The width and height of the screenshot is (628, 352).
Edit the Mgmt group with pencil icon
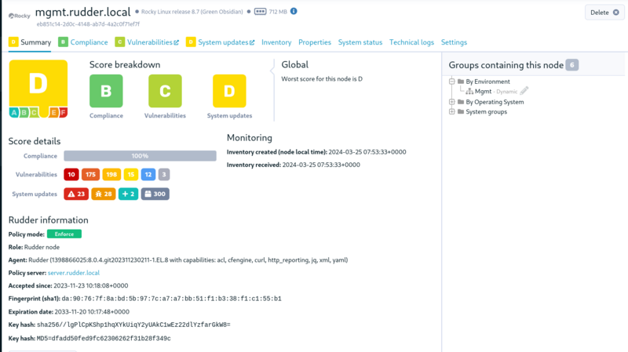pos(524,91)
